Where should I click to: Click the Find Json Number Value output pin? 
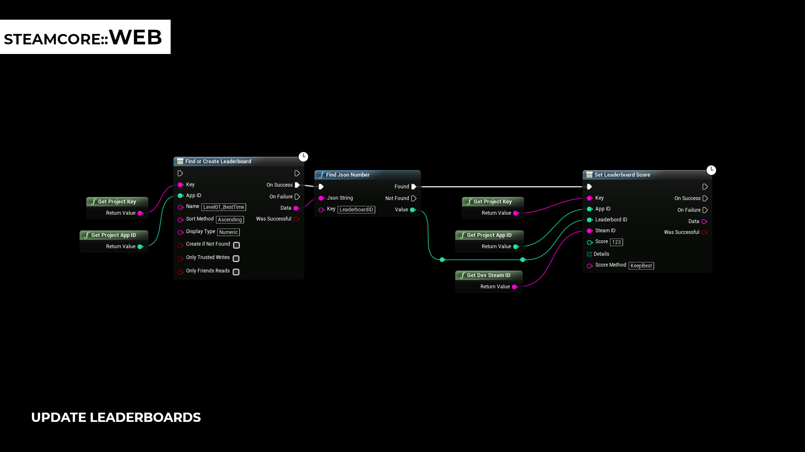coord(413,210)
